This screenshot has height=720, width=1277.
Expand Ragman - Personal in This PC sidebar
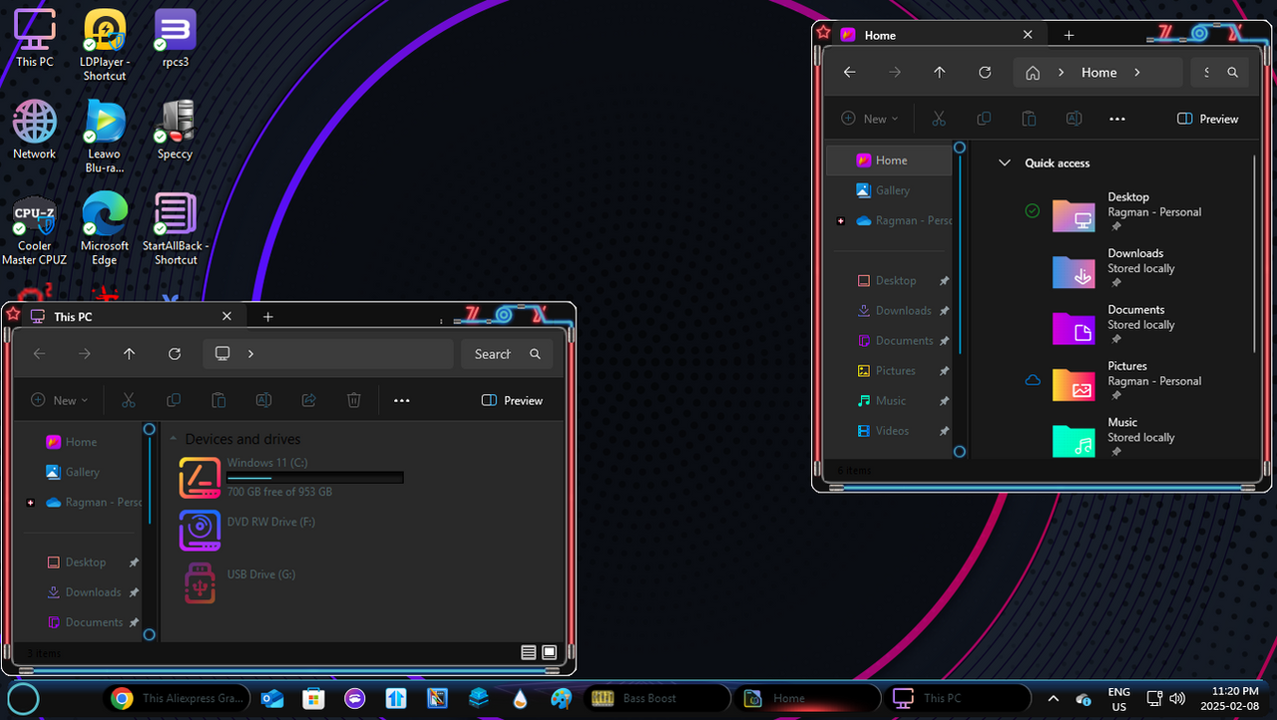[31, 503]
